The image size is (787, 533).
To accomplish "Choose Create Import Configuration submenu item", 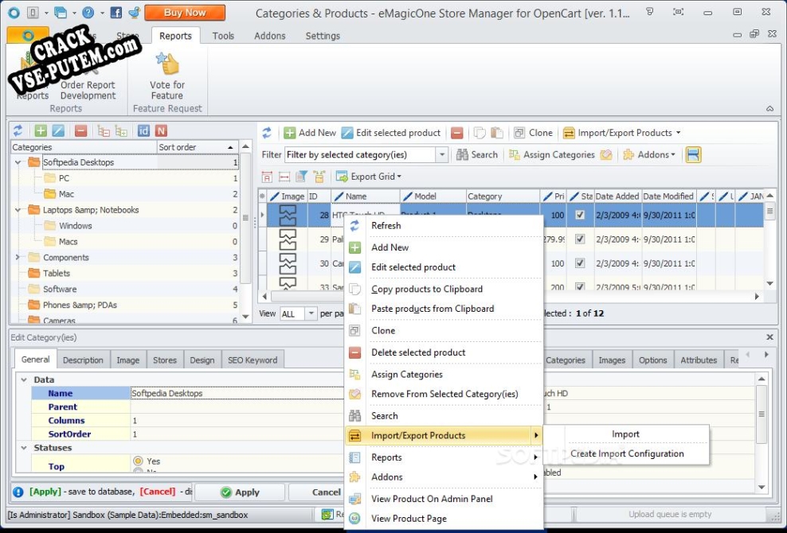I will [x=627, y=453].
